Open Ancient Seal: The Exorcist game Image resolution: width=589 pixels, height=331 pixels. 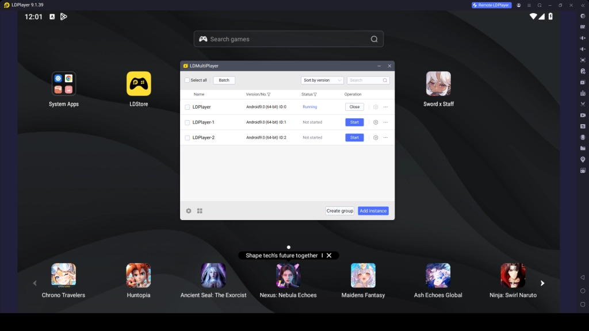213,275
